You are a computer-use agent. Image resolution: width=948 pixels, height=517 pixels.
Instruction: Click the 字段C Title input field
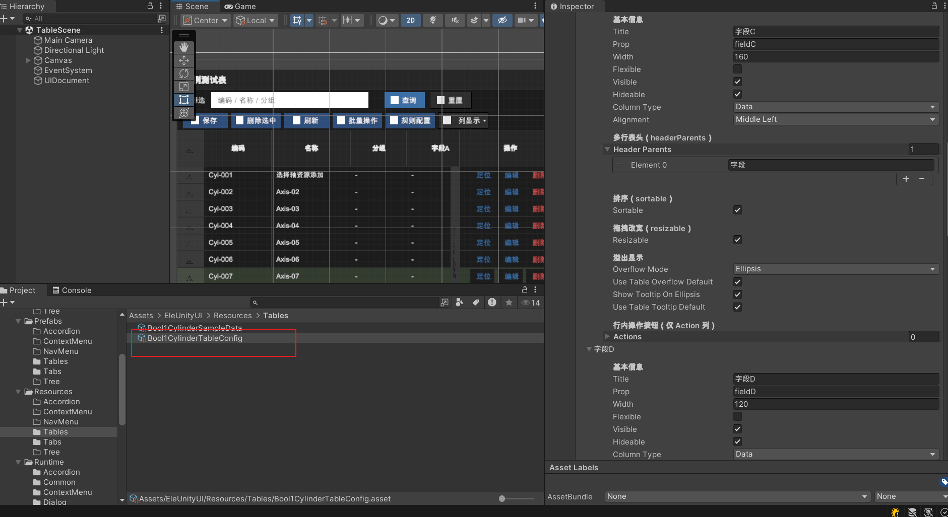[x=836, y=31]
